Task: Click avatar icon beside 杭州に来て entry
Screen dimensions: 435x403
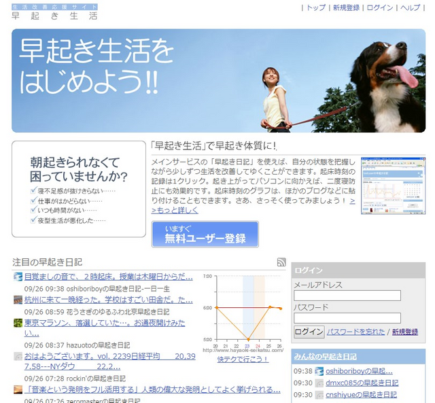Action: (x=18, y=300)
